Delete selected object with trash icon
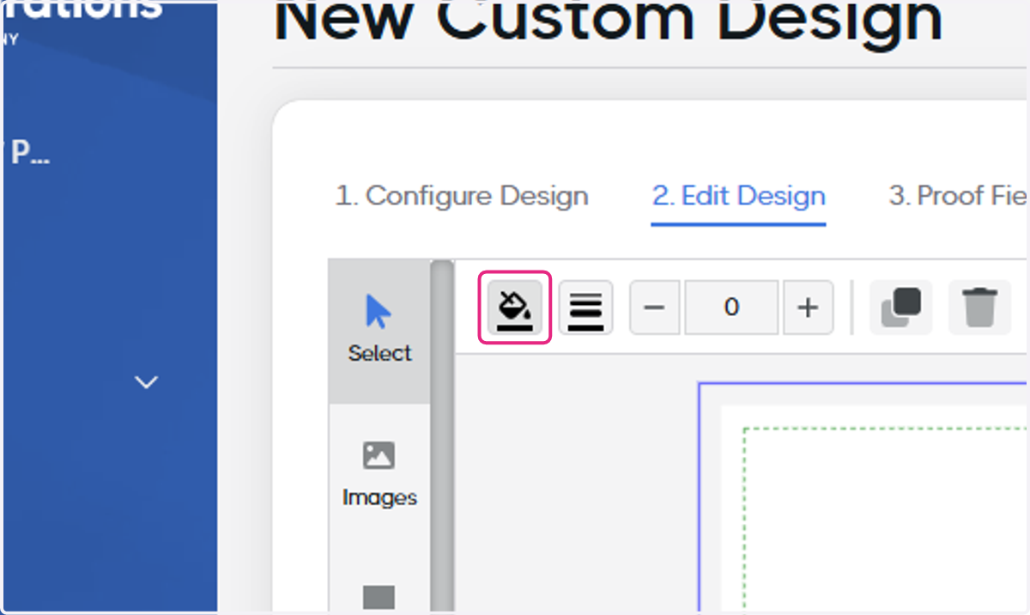The width and height of the screenshot is (1030, 615). pos(979,307)
